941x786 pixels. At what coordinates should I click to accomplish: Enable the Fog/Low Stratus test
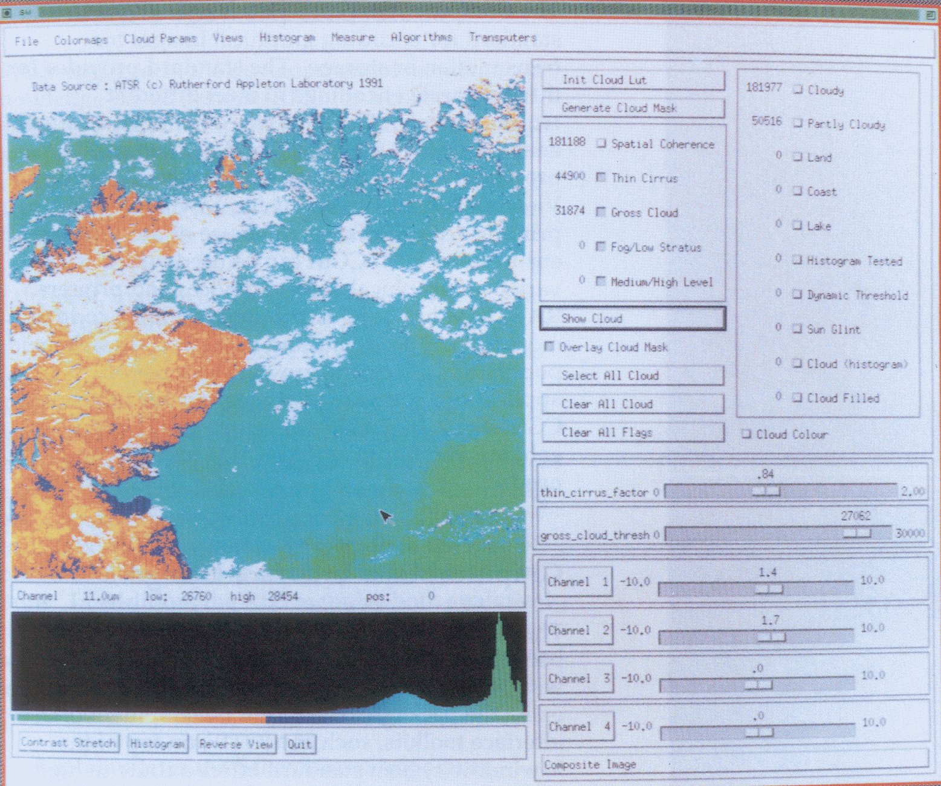600,247
